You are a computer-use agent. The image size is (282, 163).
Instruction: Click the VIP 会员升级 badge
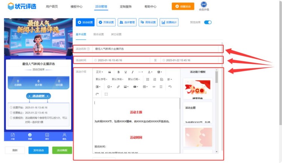coord(204,6)
